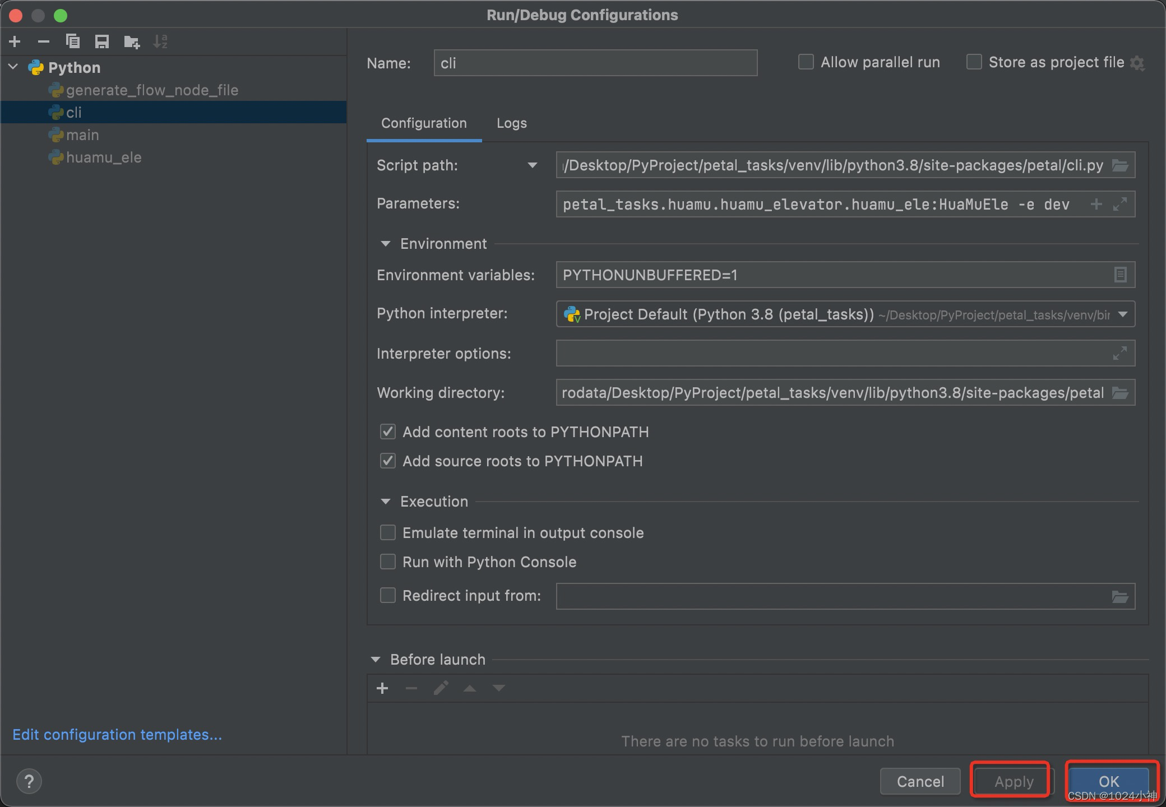This screenshot has width=1166, height=807.
Task: Click the add new configuration plus icon
Action: pyautogui.click(x=15, y=41)
